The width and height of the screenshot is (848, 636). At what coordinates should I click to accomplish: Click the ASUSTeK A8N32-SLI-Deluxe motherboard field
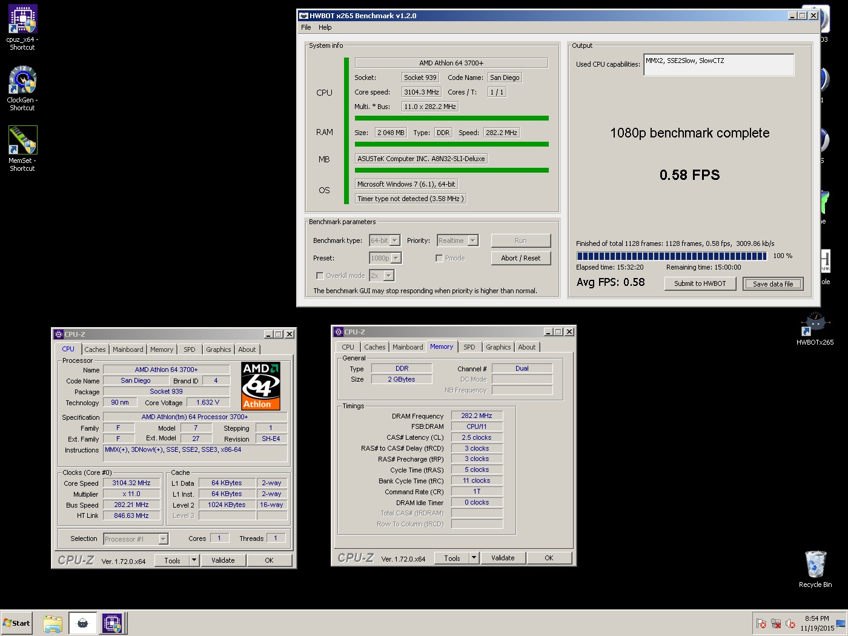pyautogui.click(x=421, y=159)
